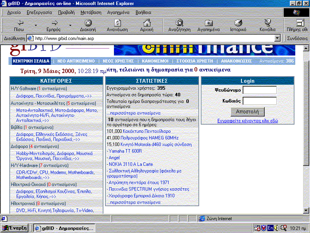Image resolution: width=310 pixels, height=233 pixels.
Task: Open the NOKIA 3110 A La Carte link
Action: [131, 164]
